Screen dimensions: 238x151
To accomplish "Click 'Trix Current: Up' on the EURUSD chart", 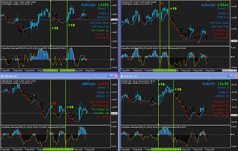I will (100, 30).
